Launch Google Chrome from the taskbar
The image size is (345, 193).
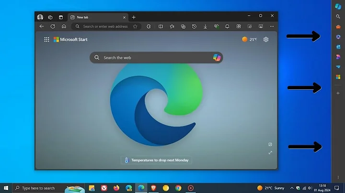coord(178,188)
